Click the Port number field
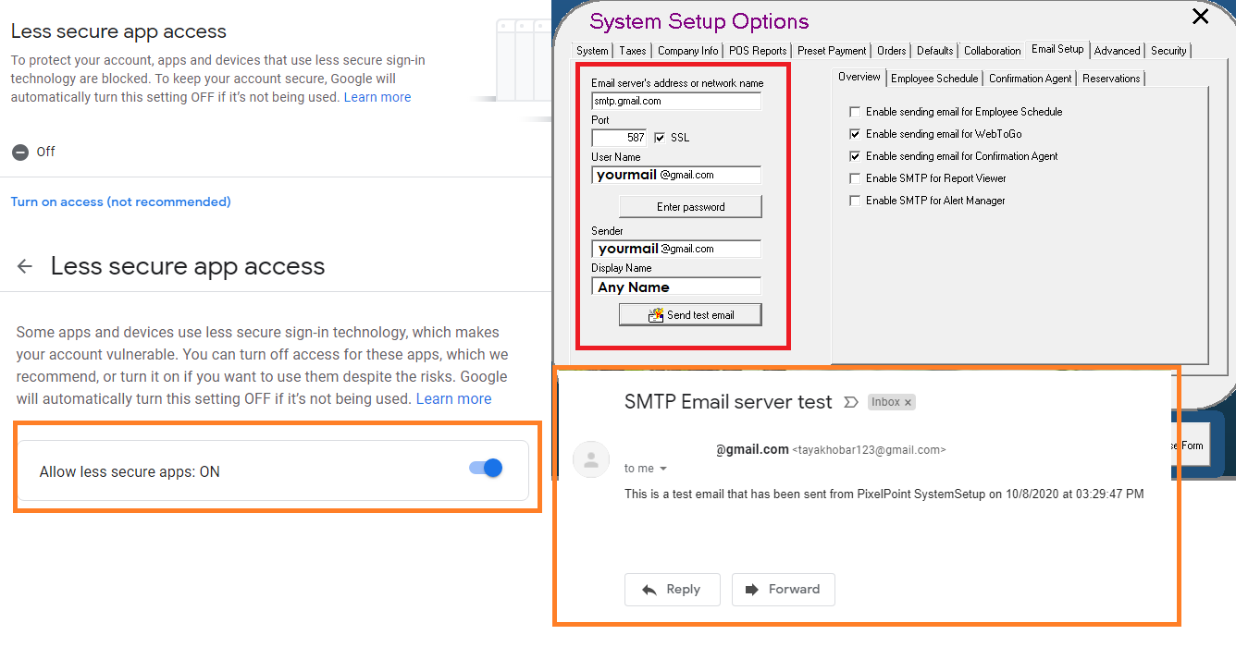Viewport: 1236px width, 647px height. pyautogui.click(x=619, y=138)
